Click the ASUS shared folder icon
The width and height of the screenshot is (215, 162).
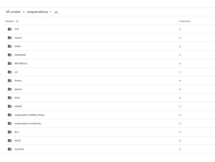coord(9,141)
